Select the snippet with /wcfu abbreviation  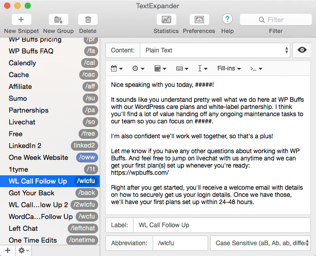(x=50, y=216)
